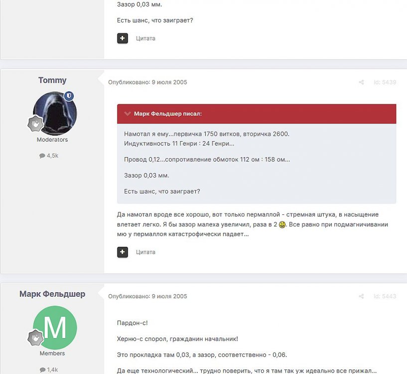Collapse the Марк Фельдшер quote chevron
407x374 pixels.
(127, 114)
